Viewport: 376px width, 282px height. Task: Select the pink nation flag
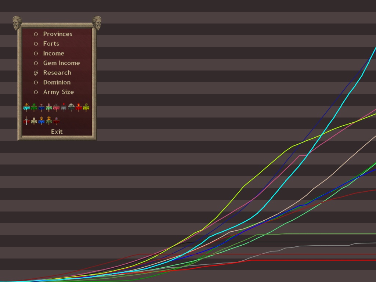click(56, 107)
